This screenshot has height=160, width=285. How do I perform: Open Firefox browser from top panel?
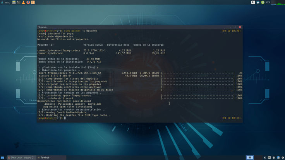(28, 2)
